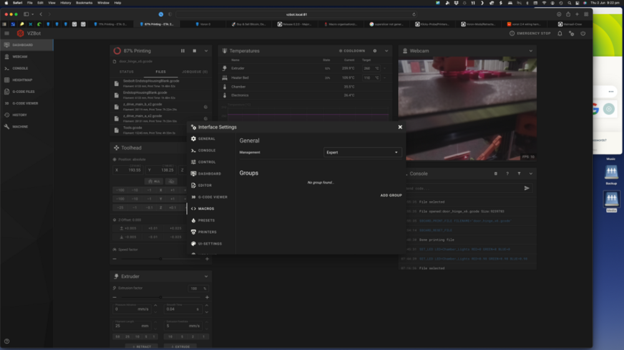Open G-Code Viewer in sidebar
The width and height of the screenshot is (624, 350).
coord(26,103)
